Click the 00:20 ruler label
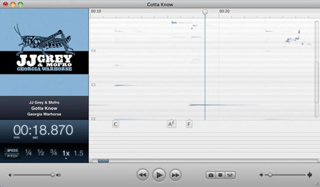This screenshot has width=320, height=187. 224,11
